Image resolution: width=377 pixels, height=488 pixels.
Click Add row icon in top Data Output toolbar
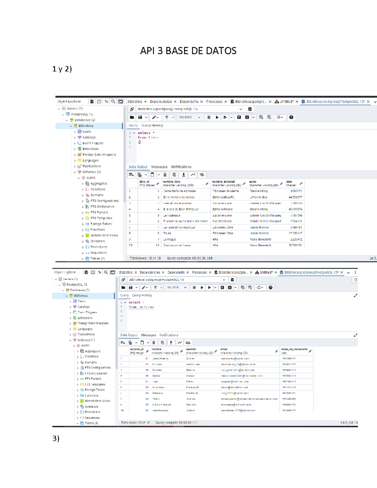(131, 175)
